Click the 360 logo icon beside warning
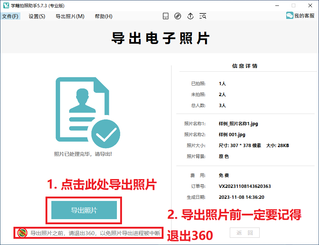This screenshot has height=245, width=319. tap(22, 233)
